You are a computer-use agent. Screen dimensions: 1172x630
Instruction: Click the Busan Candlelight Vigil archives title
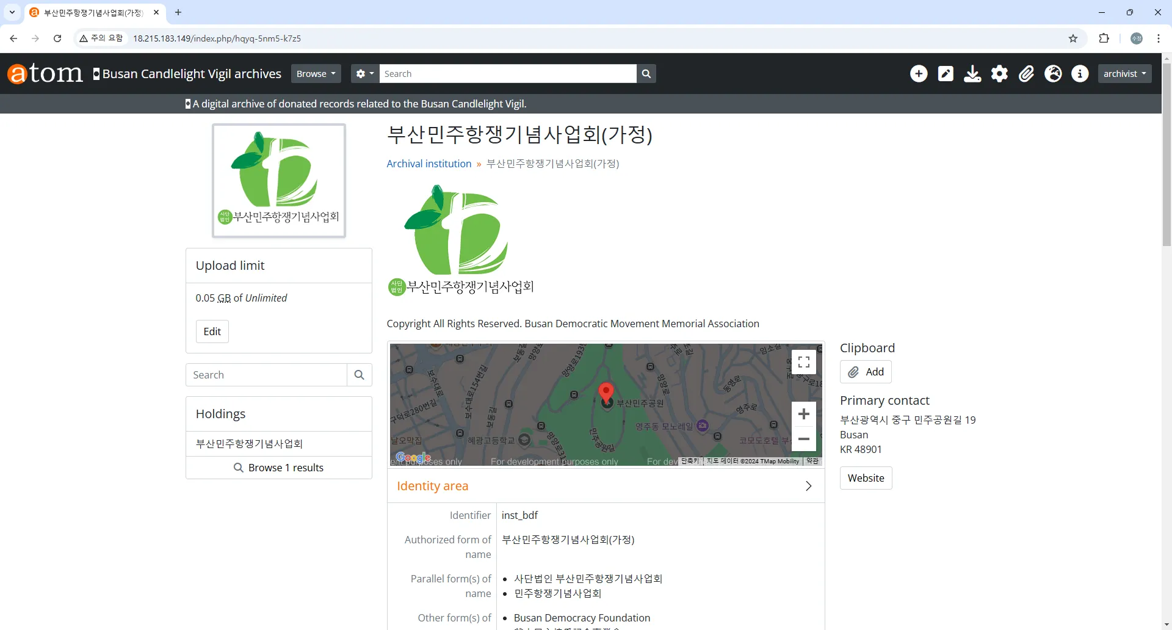coord(192,74)
